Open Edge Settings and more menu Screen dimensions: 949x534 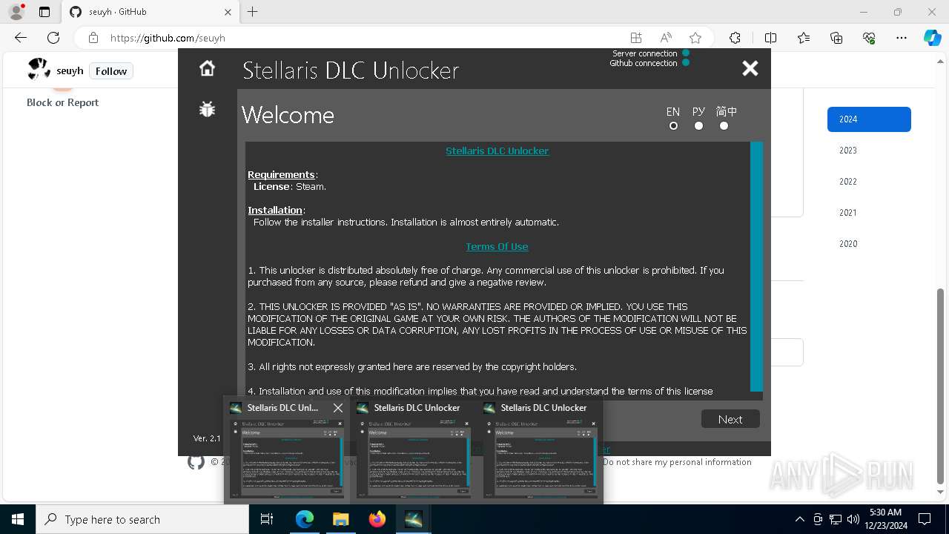coord(902,38)
